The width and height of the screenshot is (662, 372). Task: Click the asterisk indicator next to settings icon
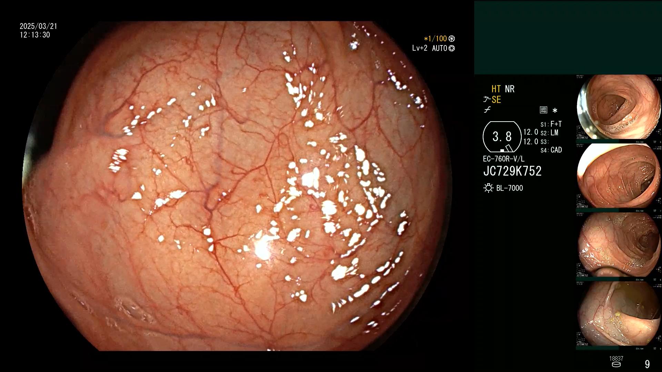[x=555, y=111]
